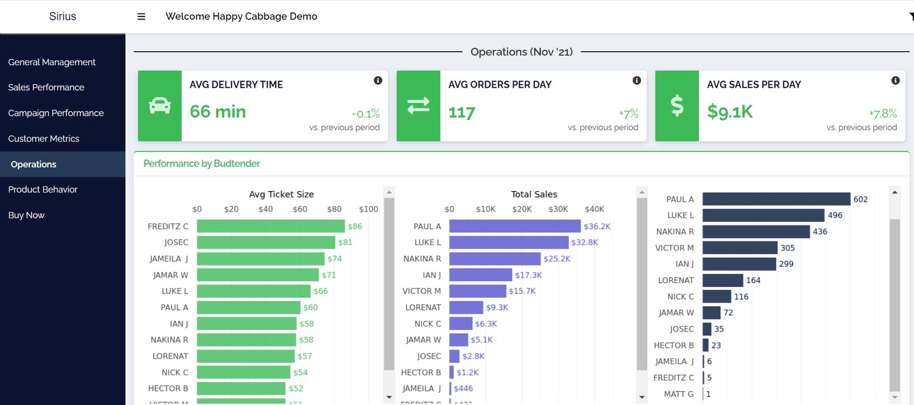The image size is (914, 405).
Task: Click the Operations item in the sidebar
Action: (33, 164)
